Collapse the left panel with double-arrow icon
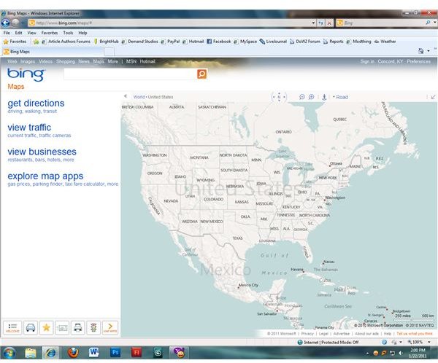Image resolution: width=438 pixels, height=363 pixels. click(126, 96)
